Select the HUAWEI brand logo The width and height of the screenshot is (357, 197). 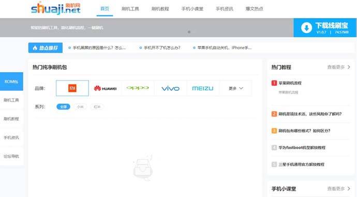click(105, 88)
